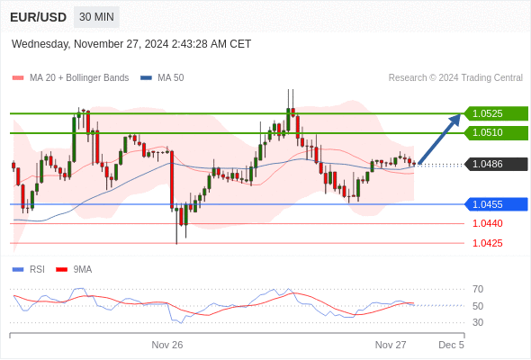
Task: Click the 1.0525 resistance price tag
Action: 496,113
